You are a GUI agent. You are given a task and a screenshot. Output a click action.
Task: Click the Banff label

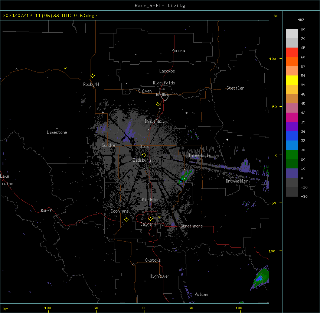[46, 211]
